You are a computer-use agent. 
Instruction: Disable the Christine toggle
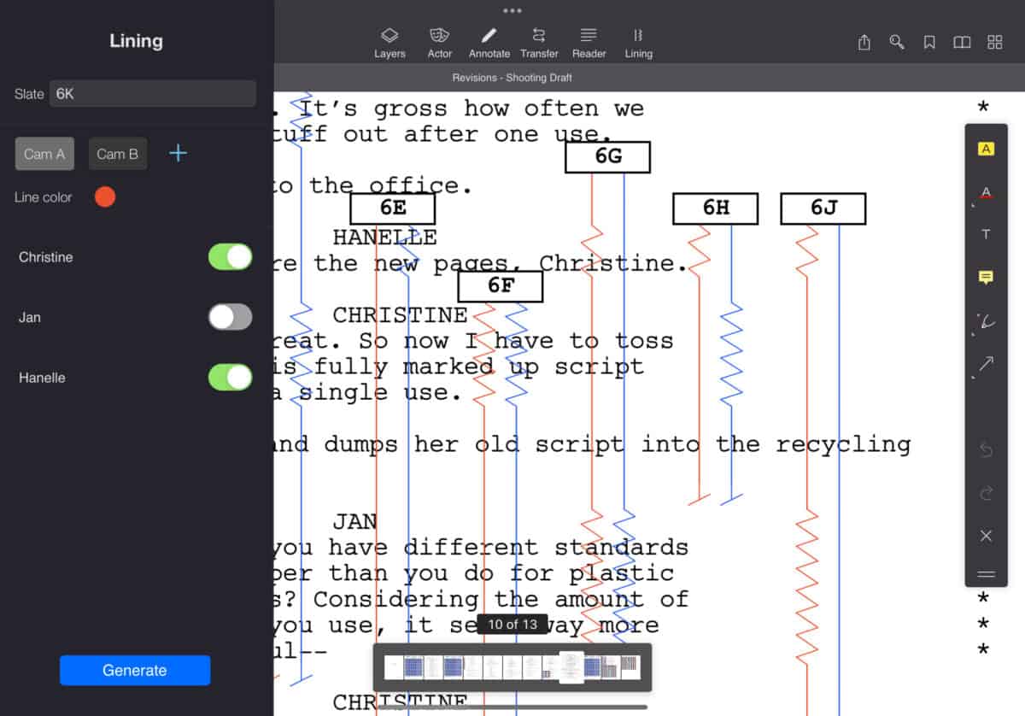point(229,256)
